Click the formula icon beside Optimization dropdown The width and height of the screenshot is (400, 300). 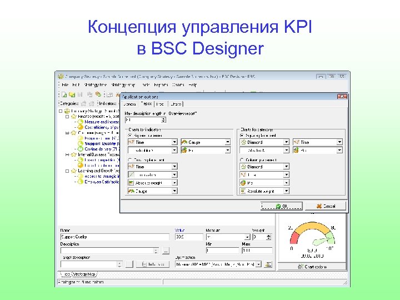[x=268, y=264]
